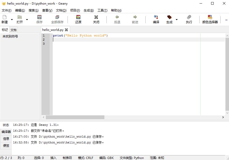Click line number 3 in the margin

[x=44, y=44]
